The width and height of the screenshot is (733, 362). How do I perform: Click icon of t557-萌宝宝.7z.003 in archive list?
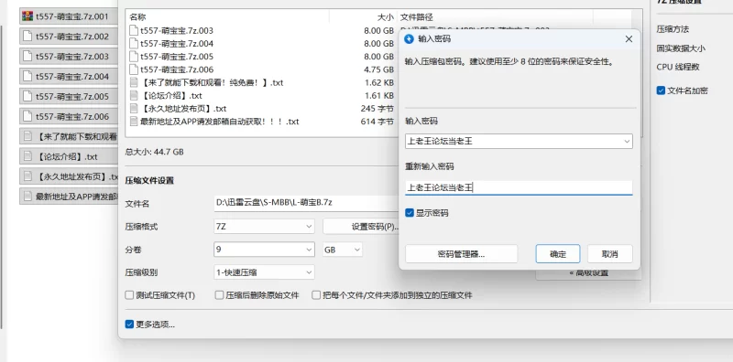coord(134,31)
